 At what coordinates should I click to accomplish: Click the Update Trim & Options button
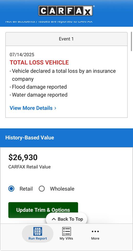point(43,210)
